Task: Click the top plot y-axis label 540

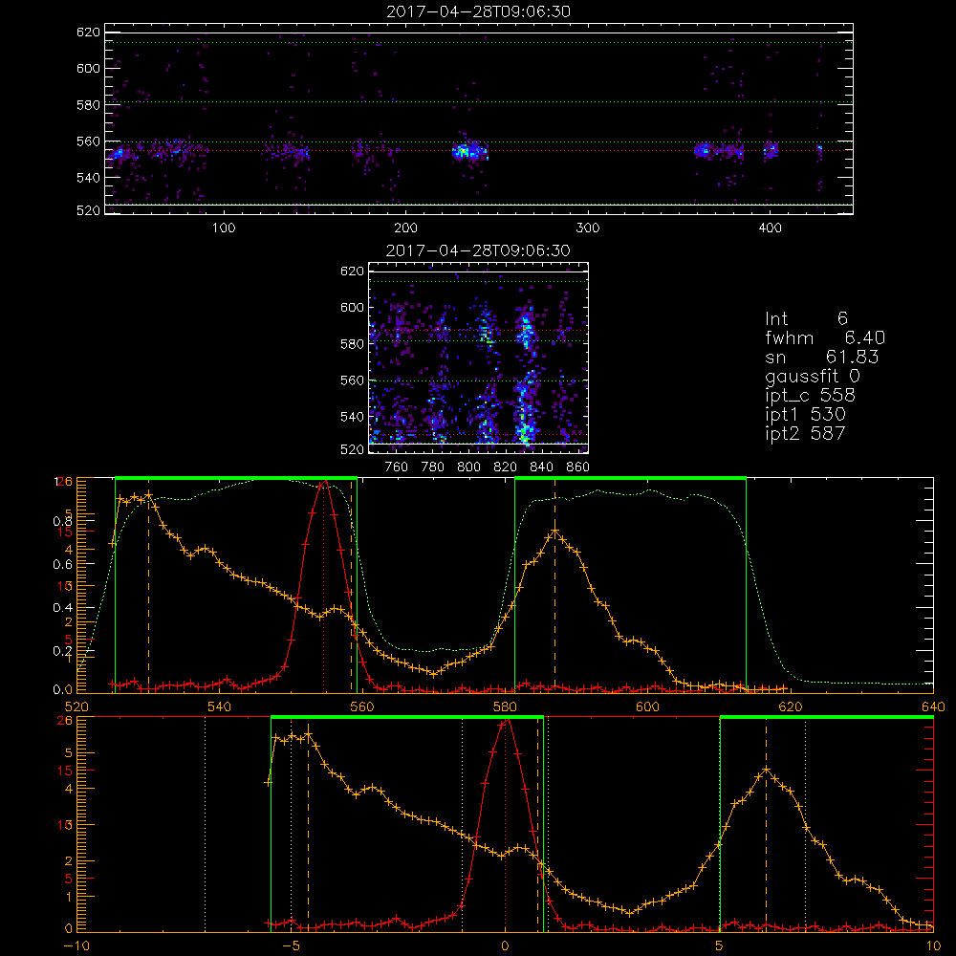Action: pyautogui.click(x=88, y=178)
